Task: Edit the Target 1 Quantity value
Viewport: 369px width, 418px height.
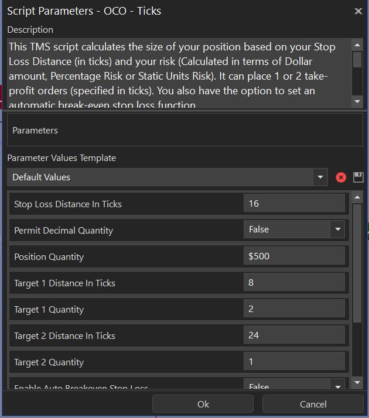Action: point(294,309)
